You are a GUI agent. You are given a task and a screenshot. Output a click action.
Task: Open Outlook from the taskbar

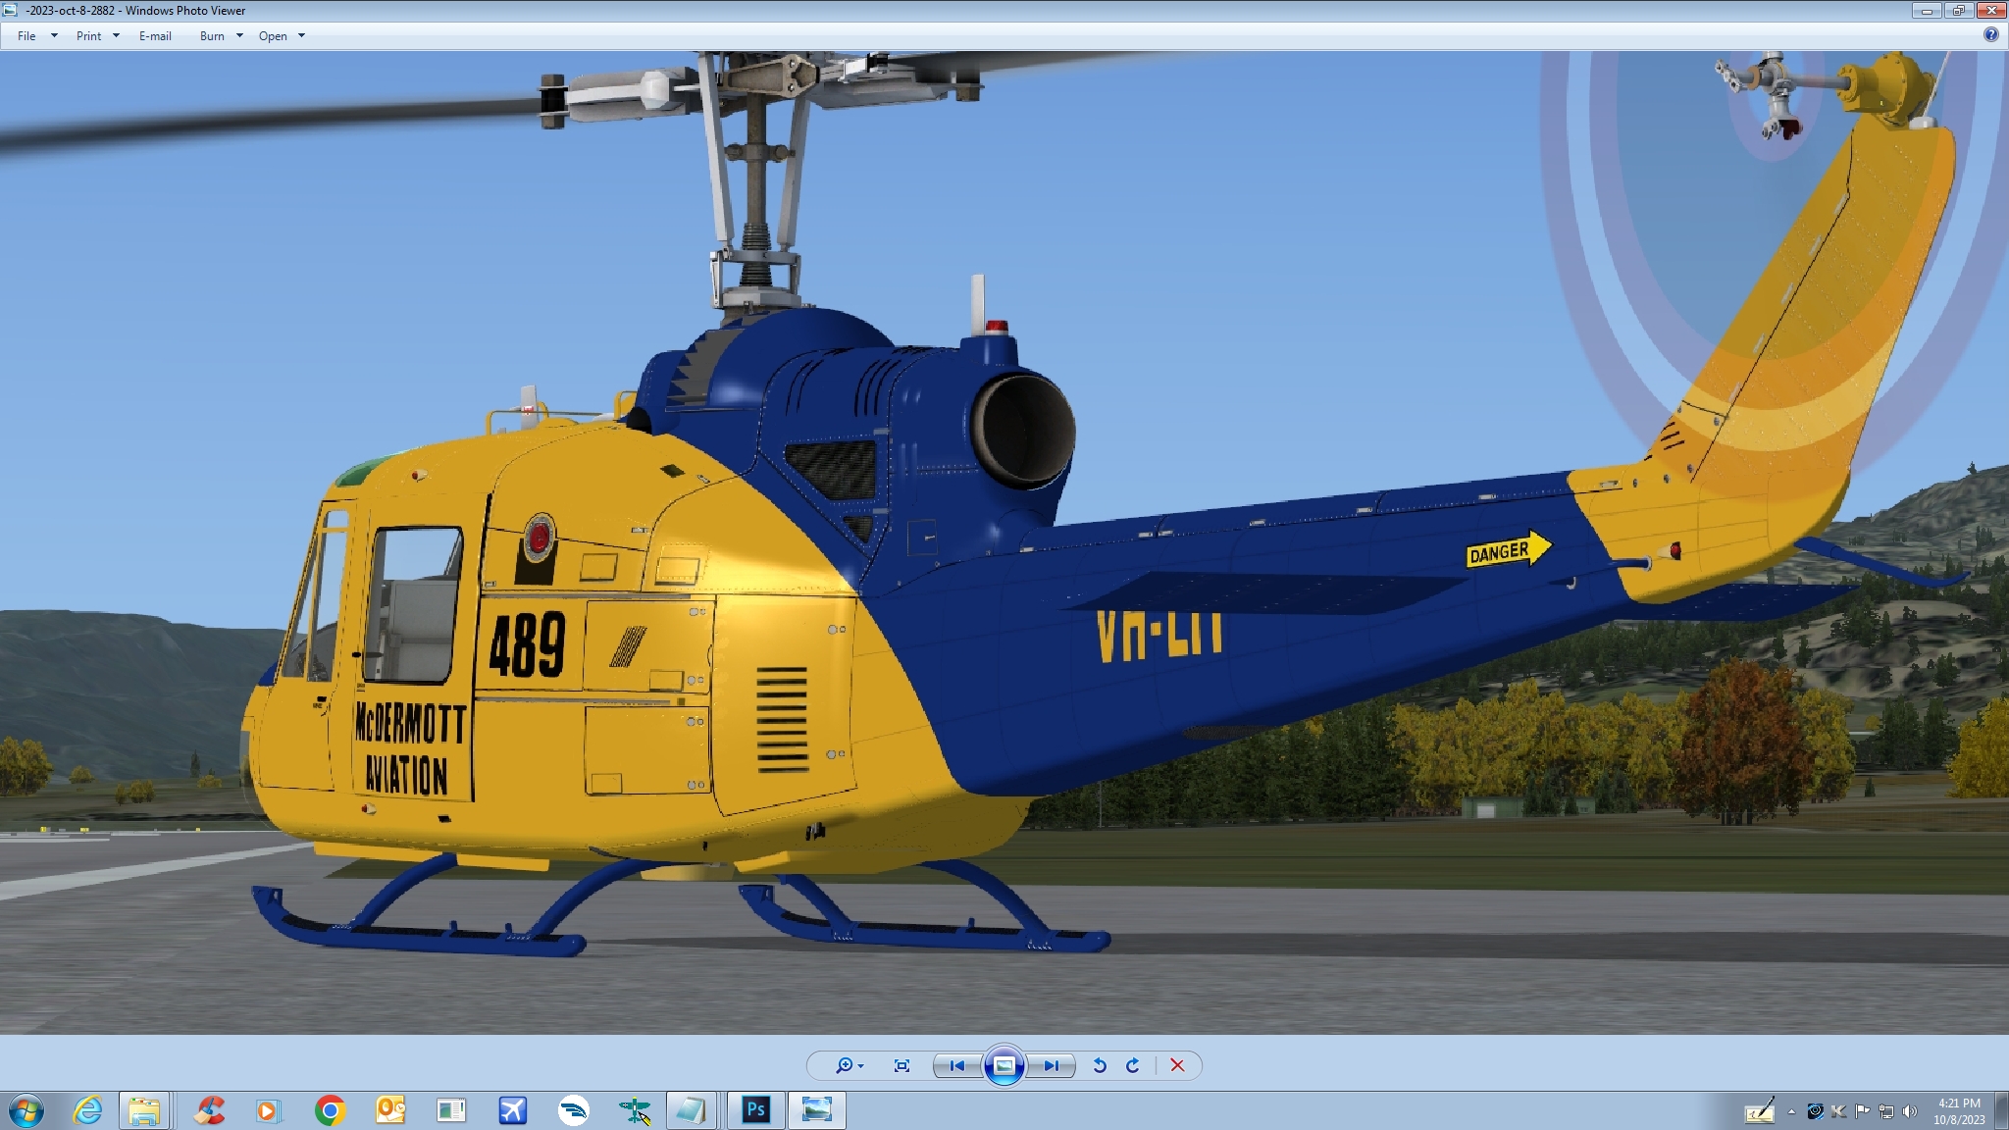390,1110
